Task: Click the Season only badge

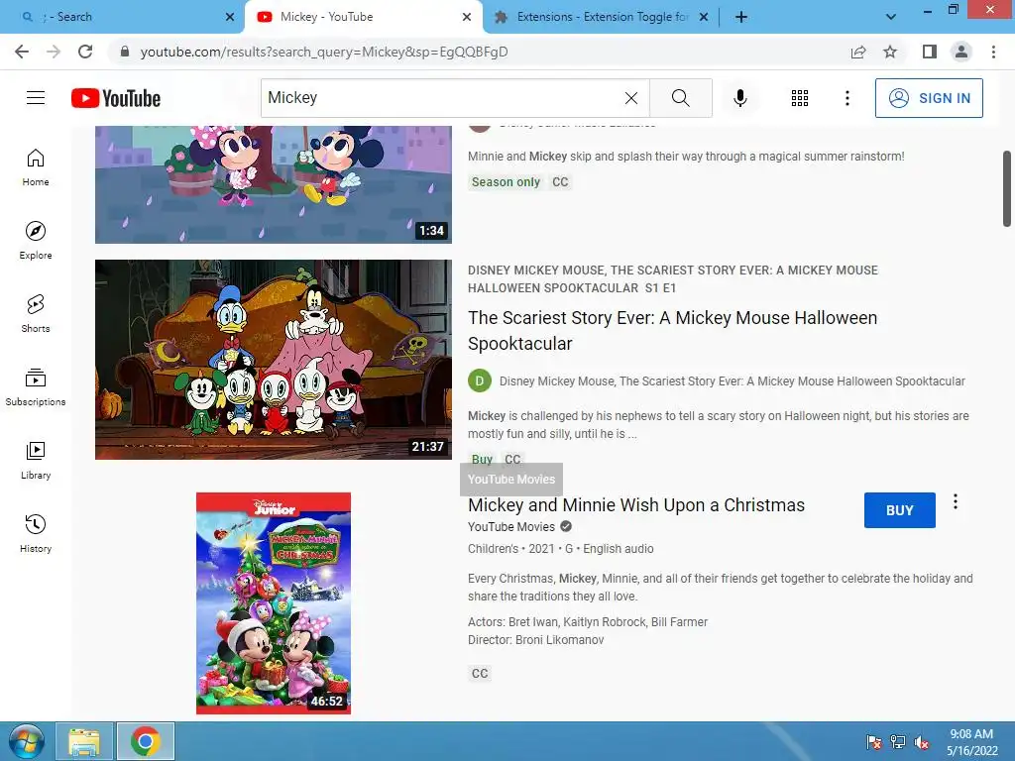Action: pyautogui.click(x=506, y=182)
